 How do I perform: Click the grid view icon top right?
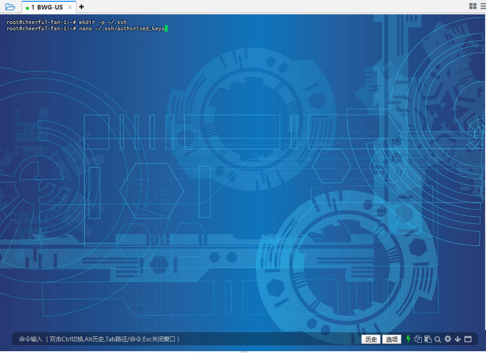(x=473, y=6)
